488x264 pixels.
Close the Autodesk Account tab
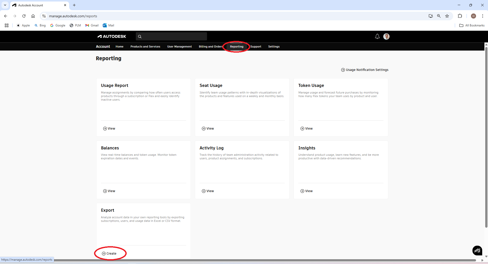point(65,5)
